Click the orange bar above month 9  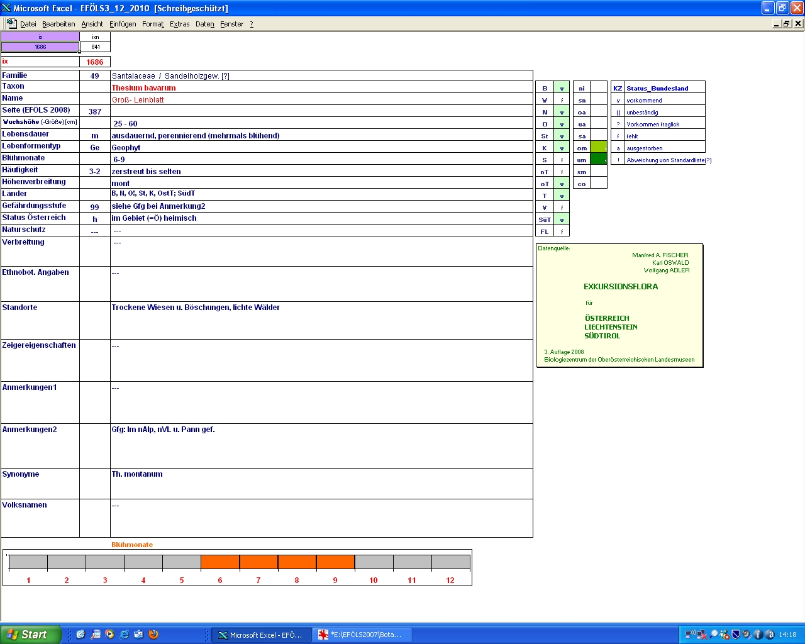coord(335,562)
